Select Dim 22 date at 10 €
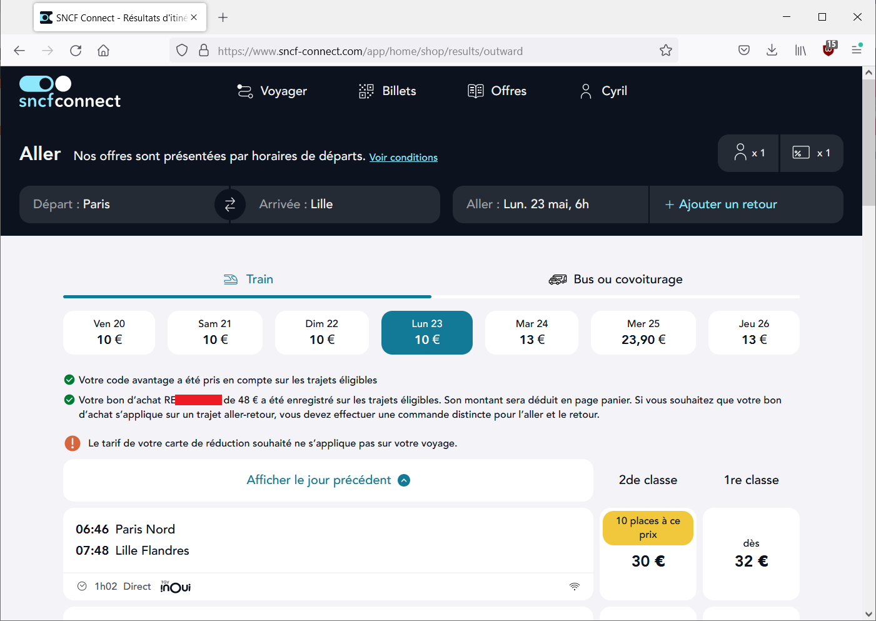This screenshot has height=621, width=876. [x=322, y=333]
